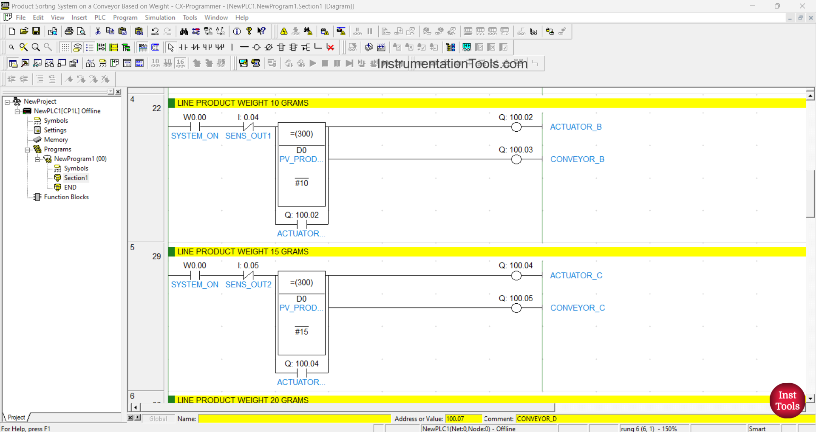Start the simulation with the Run icon

(313, 63)
